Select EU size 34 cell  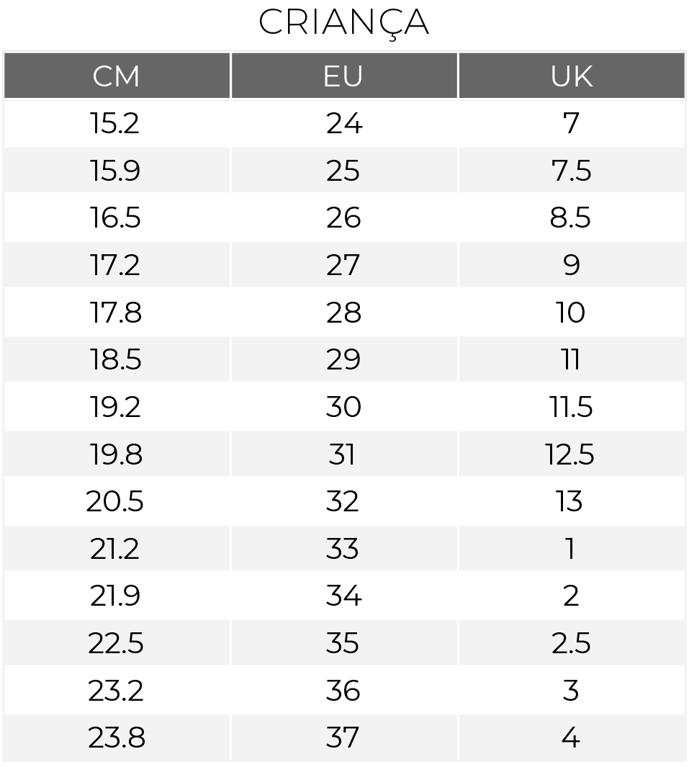click(x=343, y=596)
